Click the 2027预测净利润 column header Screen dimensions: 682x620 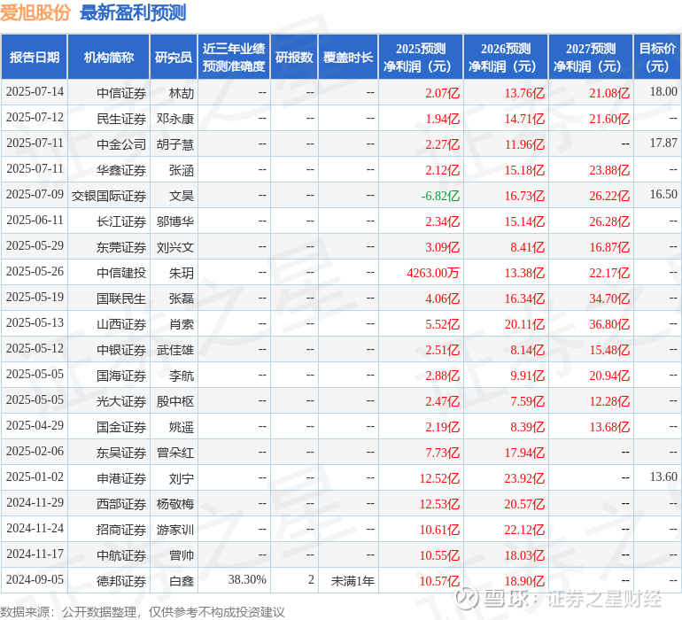tap(591, 57)
